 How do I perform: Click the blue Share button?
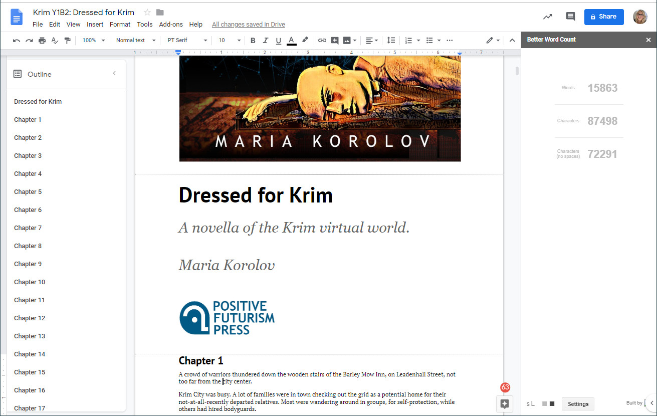click(604, 17)
